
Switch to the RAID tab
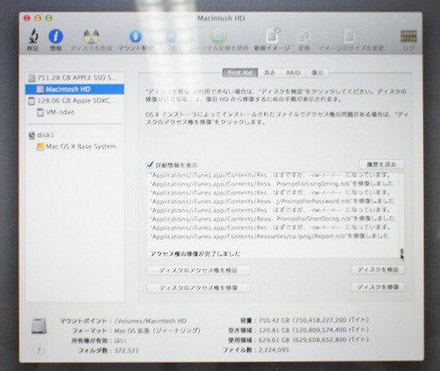tap(293, 73)
